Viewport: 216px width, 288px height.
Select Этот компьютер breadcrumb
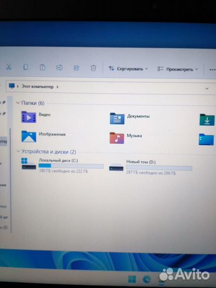click(x=37, y=86)
